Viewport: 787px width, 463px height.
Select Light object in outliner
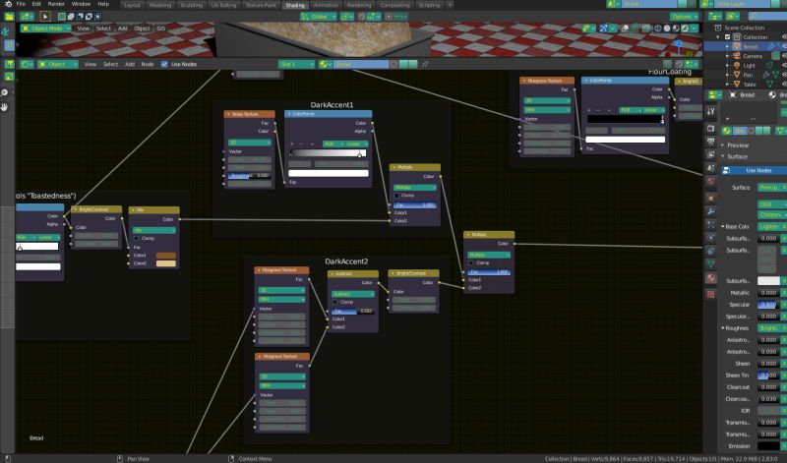click(x=749, y=66)
